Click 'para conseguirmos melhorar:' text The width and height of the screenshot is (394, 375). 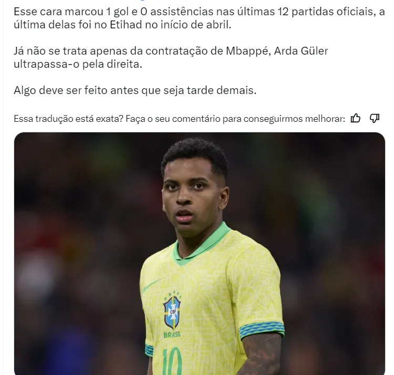point(284,119)
